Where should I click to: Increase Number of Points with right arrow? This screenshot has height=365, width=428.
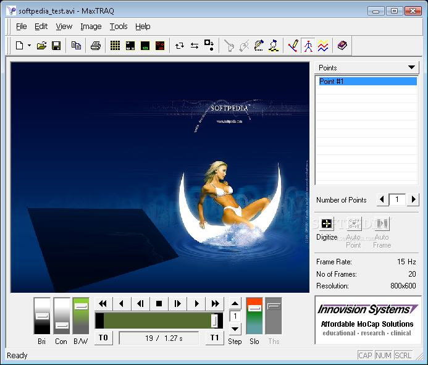pos(413,199)
